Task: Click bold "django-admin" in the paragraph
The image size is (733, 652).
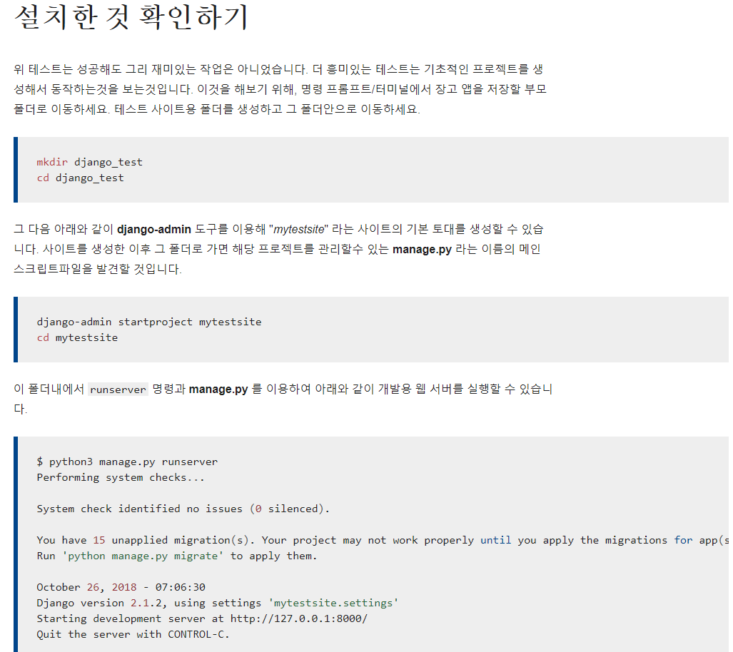Action: pos(153,230)
